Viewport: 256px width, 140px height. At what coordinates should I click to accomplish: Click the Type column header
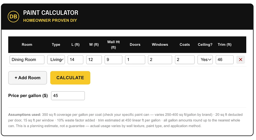point(56,44)
